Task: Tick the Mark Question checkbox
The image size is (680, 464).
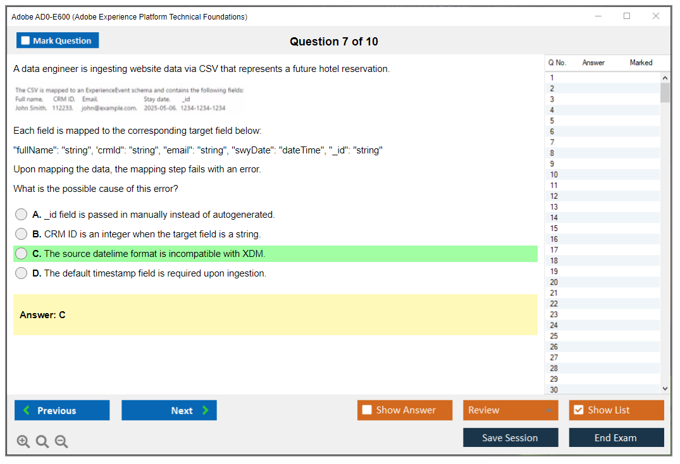Action: click(x=25, y=41)
